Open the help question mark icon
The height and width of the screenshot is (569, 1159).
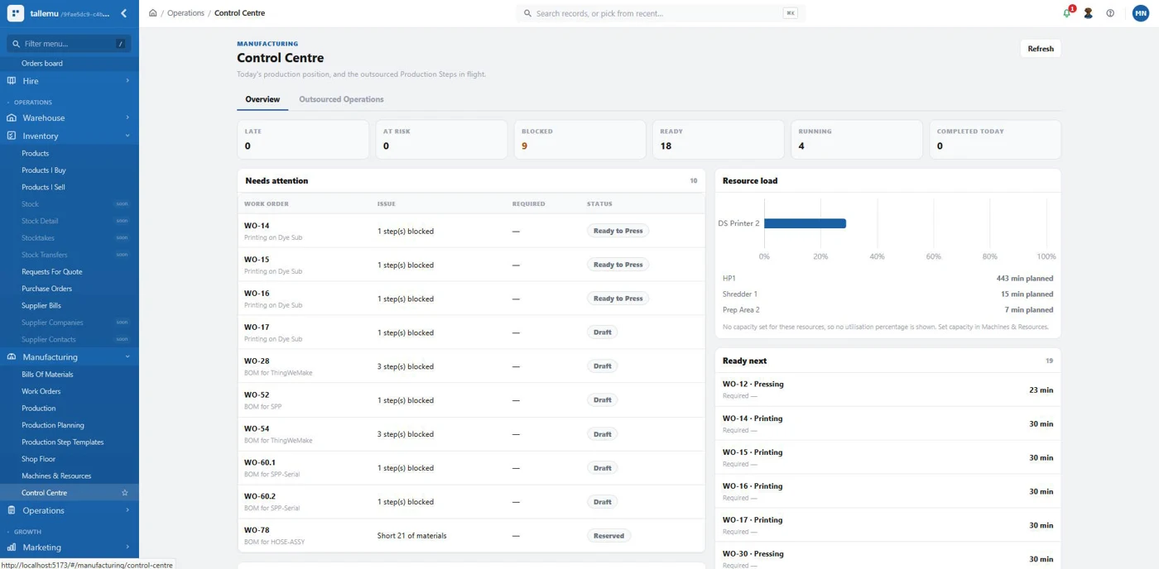(x=1110, y=13)
